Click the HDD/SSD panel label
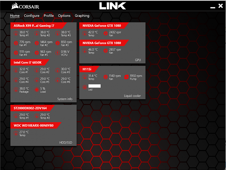 tap(66, 143)
